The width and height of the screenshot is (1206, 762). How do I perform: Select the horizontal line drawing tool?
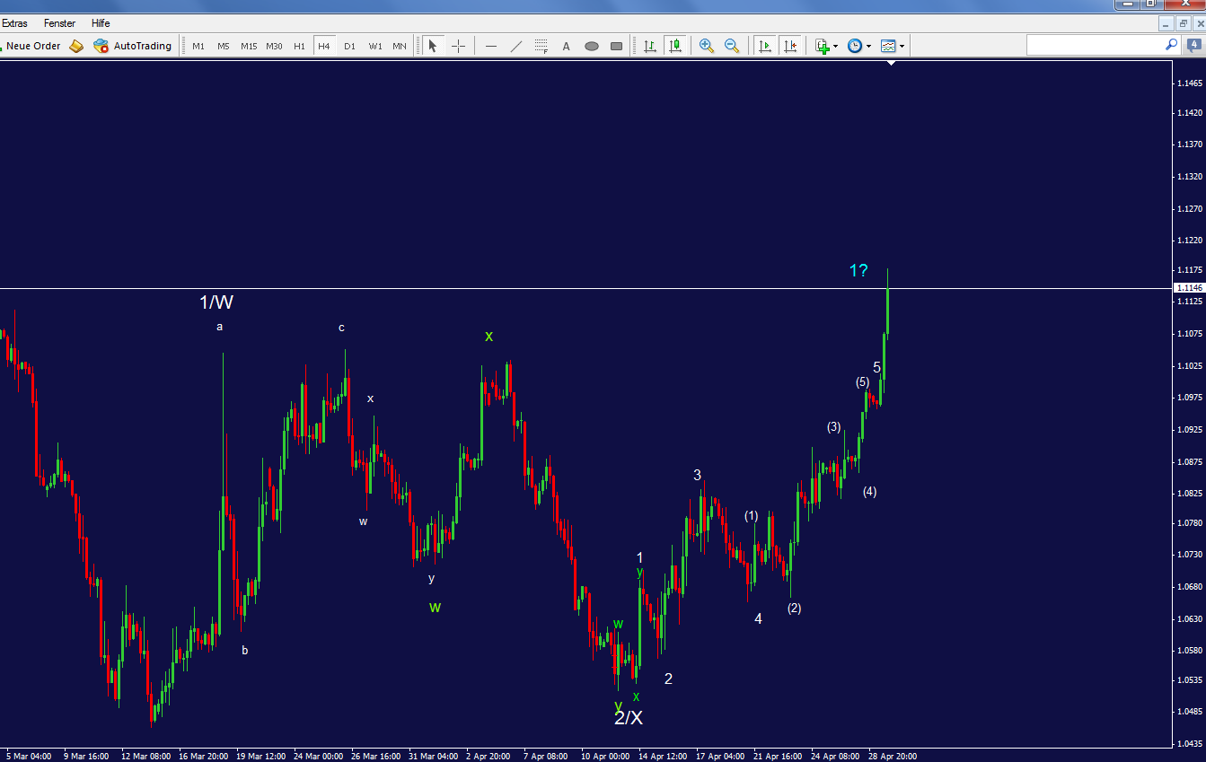tap(489, 46)
